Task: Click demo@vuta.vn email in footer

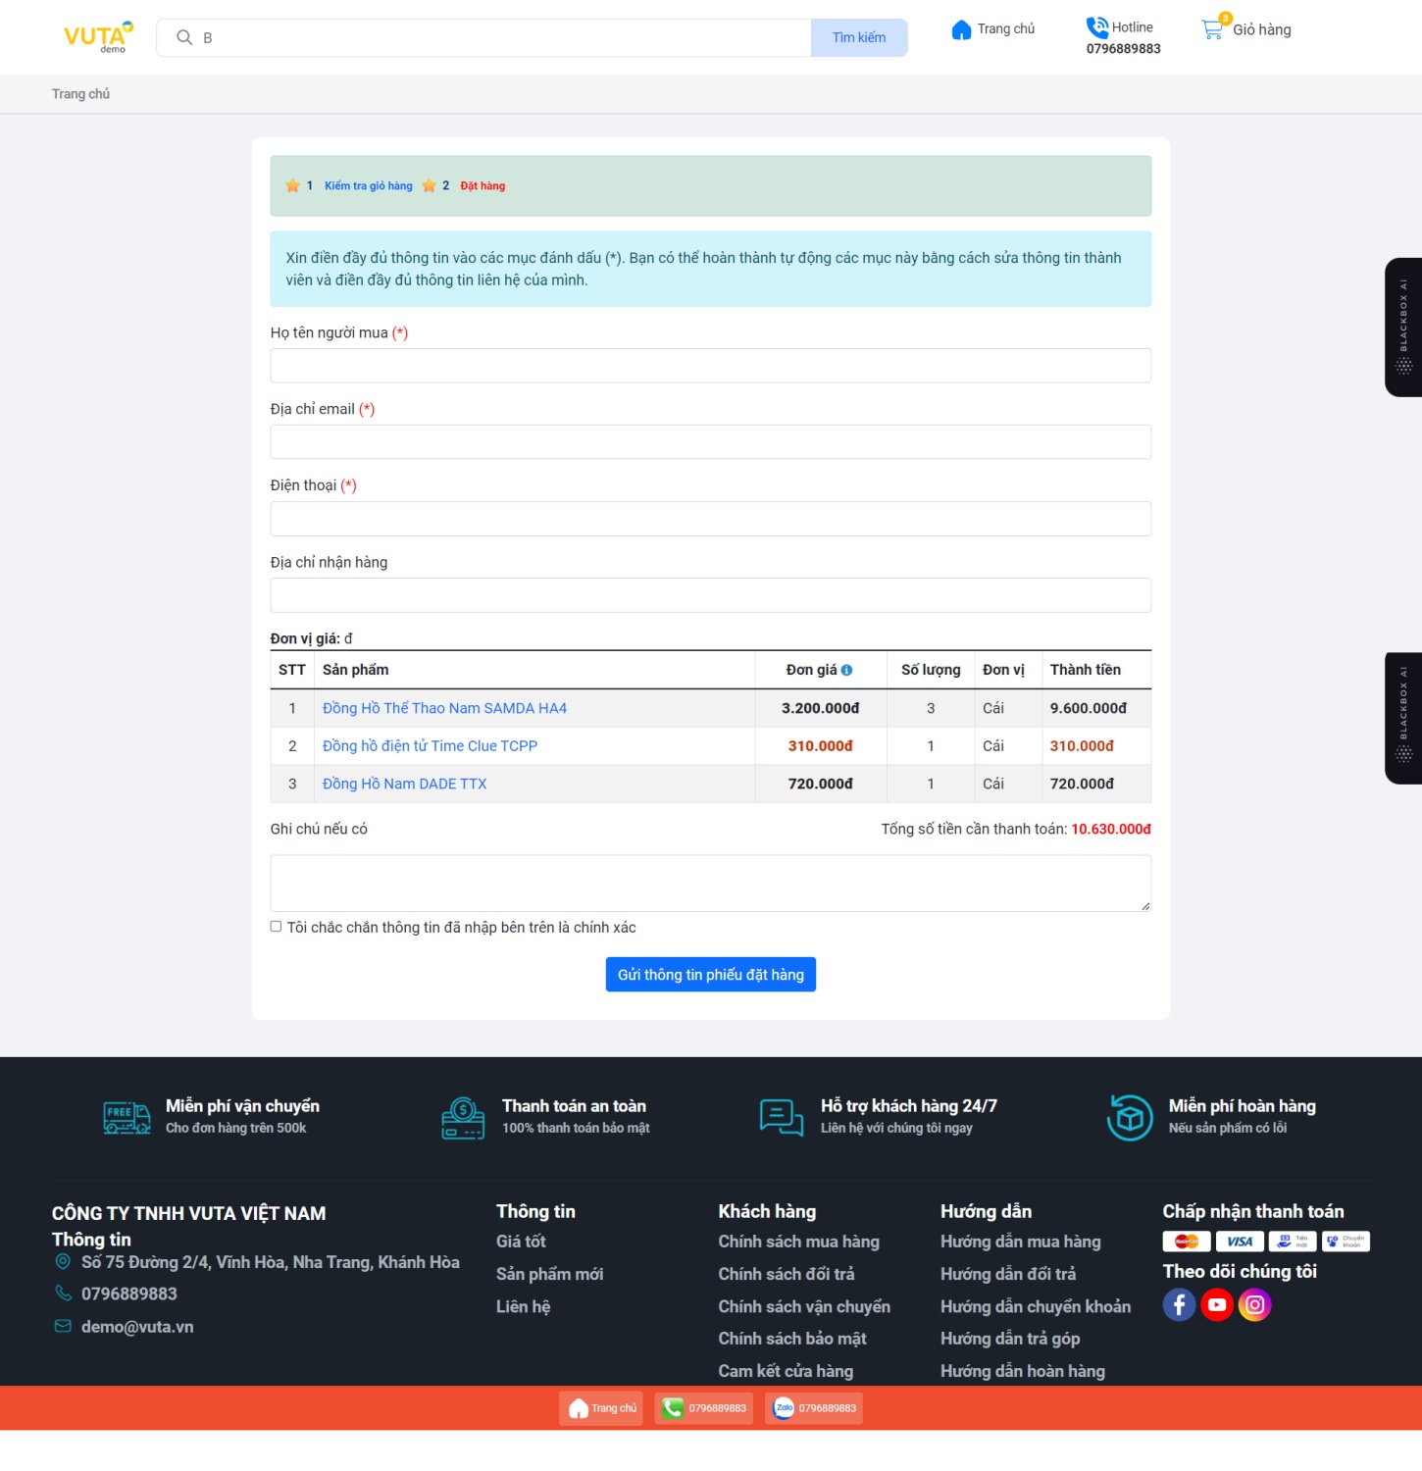Action: coord(137,1327)
